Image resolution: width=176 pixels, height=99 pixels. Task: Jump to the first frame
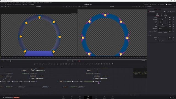coord(68,61)
